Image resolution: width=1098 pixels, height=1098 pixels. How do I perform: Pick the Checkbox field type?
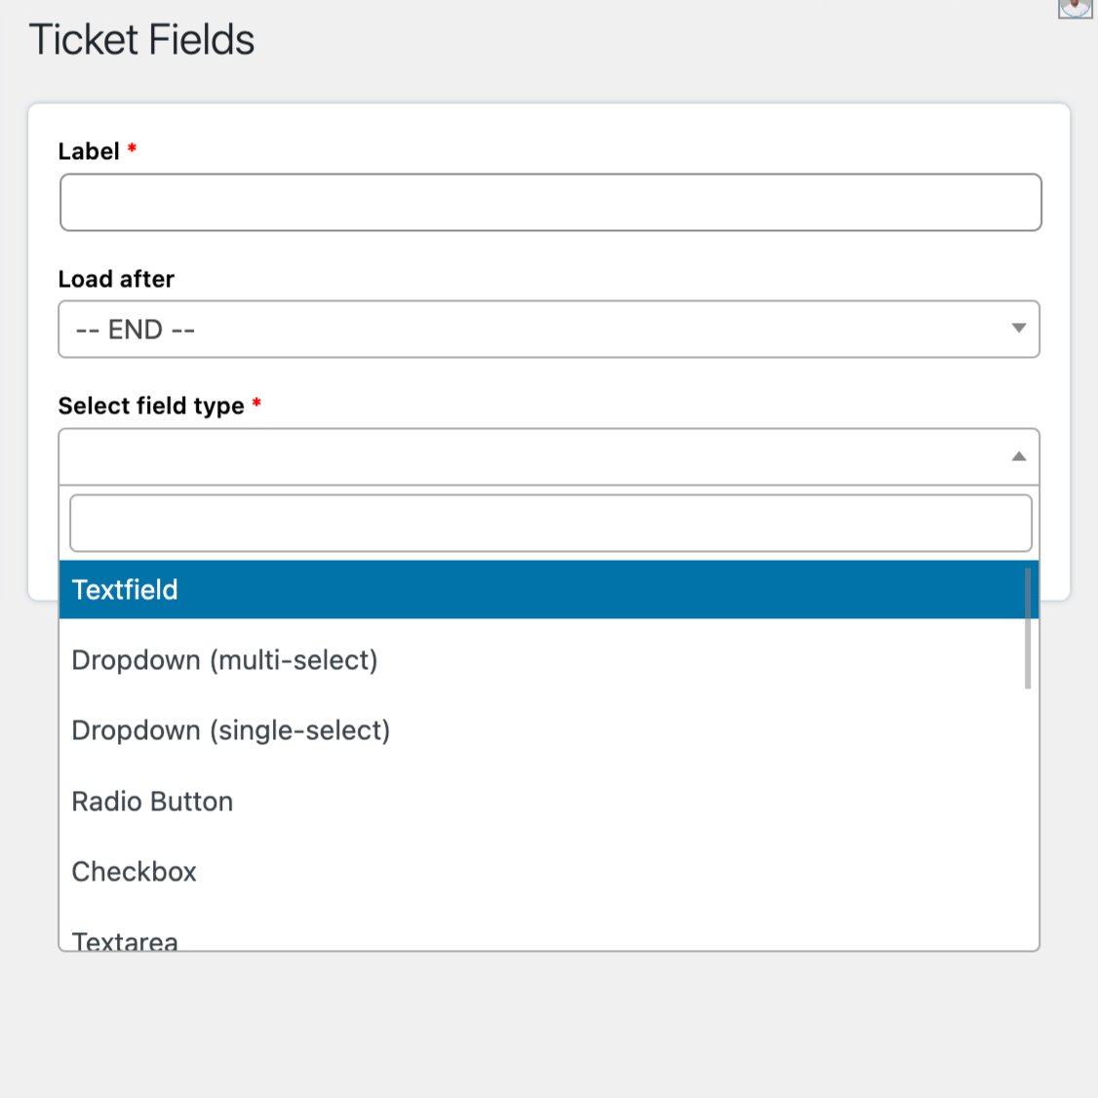[x=135, y=872]
